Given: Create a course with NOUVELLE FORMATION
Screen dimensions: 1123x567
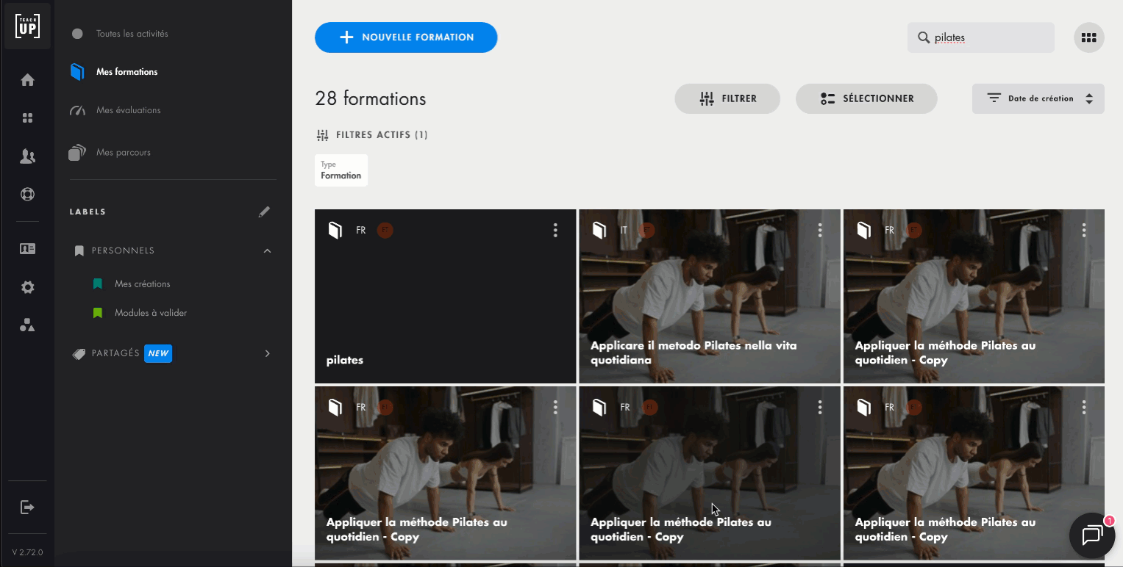Looking at the screenshot, I should pos(406,37).
